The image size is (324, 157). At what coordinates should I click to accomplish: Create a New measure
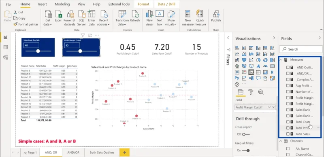click(188, 18)
